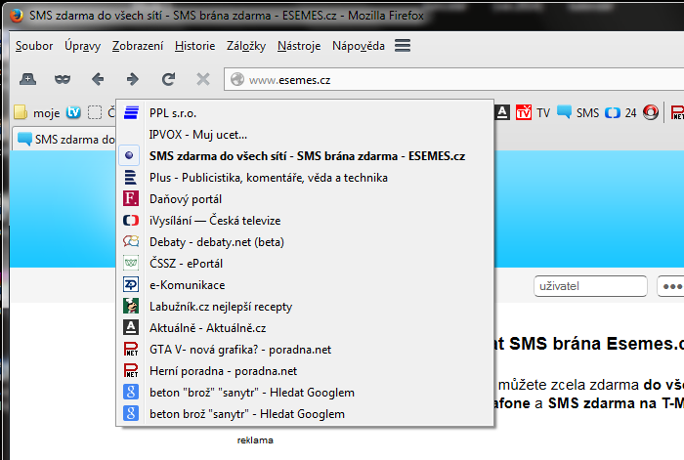Click the red F. Daňový portál icon
Screen dimensions: 684x460
(x=131, y=198)
